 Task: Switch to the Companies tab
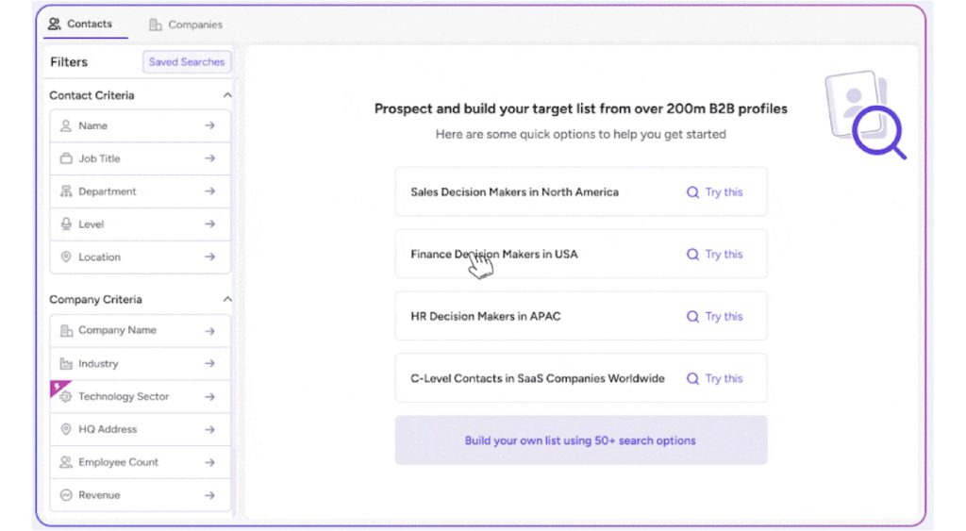click(186, 25)
